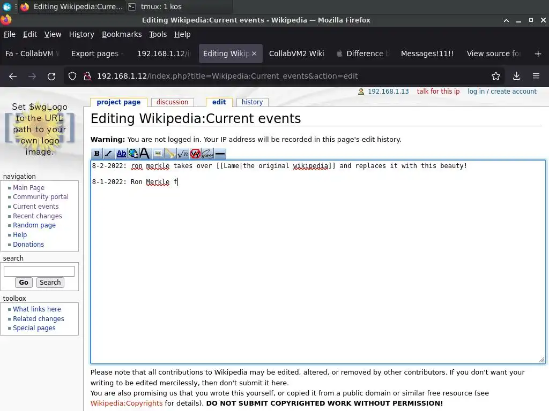
Task: Switch to the Fa - CollabVM tab
Action: coord(32,54)
